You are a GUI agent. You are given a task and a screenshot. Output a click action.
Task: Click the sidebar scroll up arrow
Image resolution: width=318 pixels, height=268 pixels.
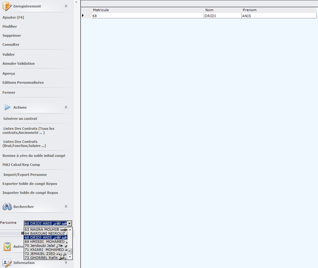click(76, 2)
